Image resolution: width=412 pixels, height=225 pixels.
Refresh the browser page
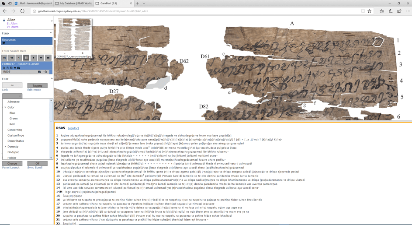[x=22, y=11]
